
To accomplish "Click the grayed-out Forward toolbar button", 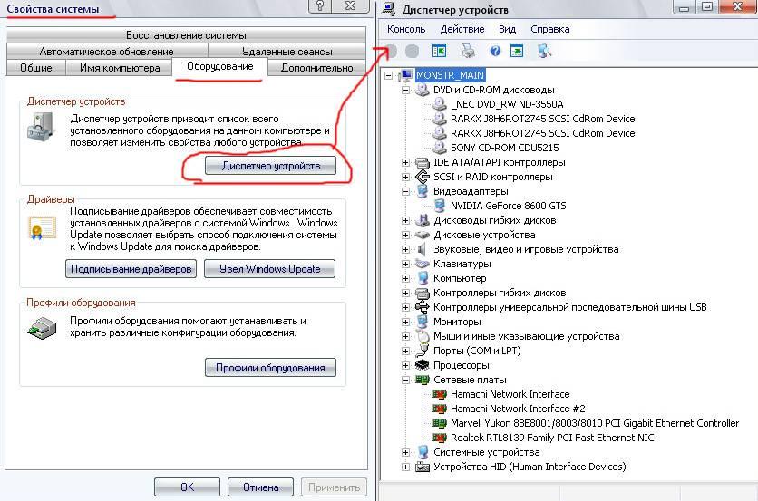I will [x=412, y=51].
